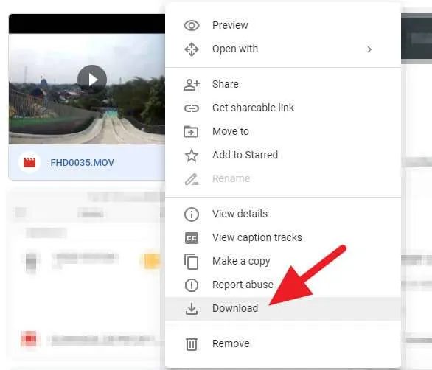Select the Move to option

[x=283, y=132]
